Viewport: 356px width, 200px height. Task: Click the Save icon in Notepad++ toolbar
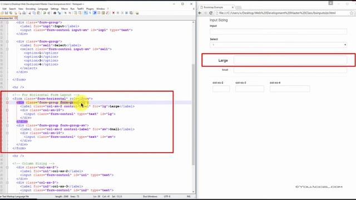6,13
